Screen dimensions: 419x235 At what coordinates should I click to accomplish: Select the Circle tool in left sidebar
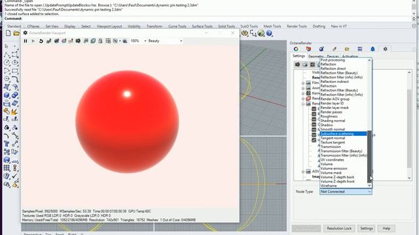[7, 63]
